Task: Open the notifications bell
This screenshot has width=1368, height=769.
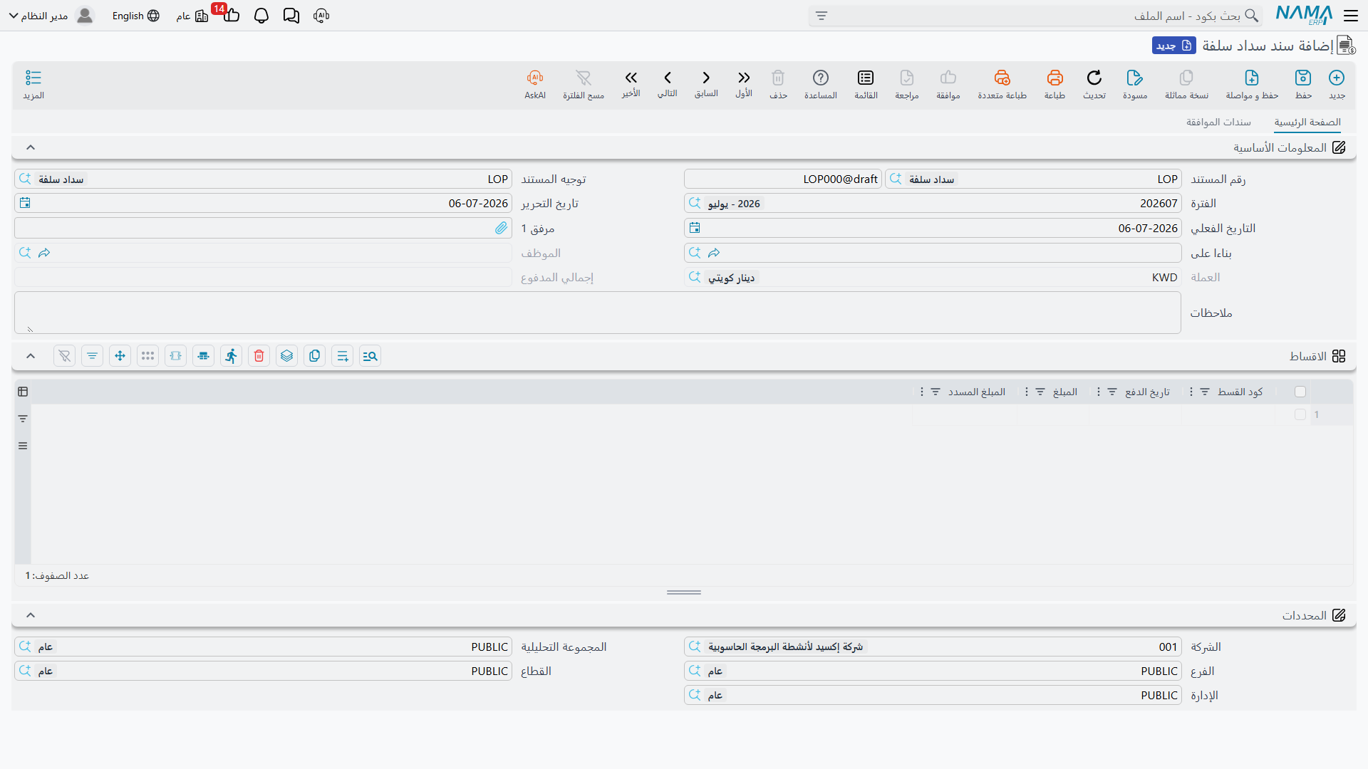Action: pyautogui.click(x=261, y=16)
